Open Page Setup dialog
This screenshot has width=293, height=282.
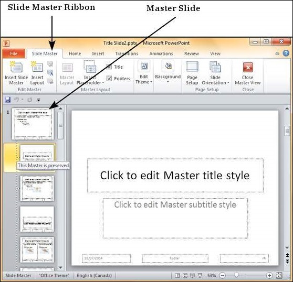192,73
